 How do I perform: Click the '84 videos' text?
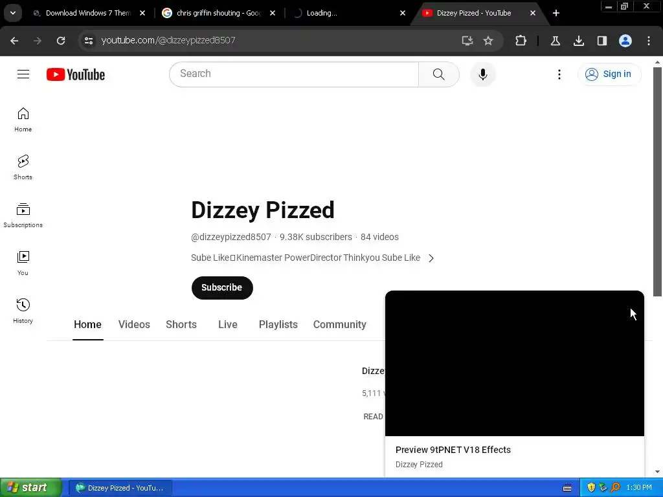click(x=379, y=237)
